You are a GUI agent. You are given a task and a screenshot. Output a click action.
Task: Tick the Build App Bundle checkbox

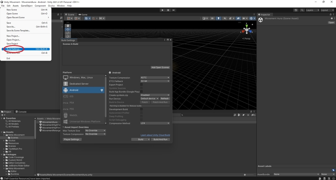(x=141, y=92)
